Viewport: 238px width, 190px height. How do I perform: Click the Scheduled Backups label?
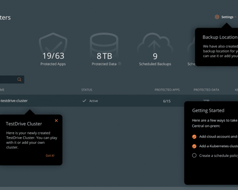coord(155,64)
